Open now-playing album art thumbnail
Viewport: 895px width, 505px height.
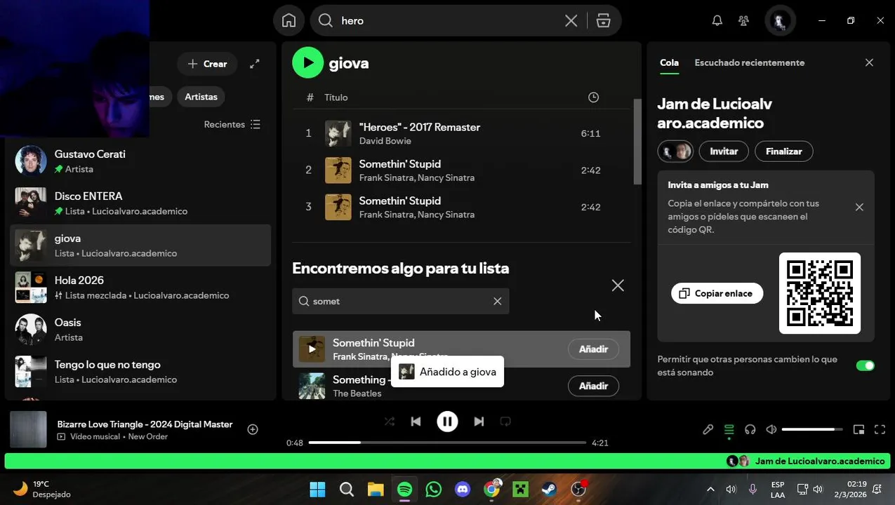click(x=28, y=429)
